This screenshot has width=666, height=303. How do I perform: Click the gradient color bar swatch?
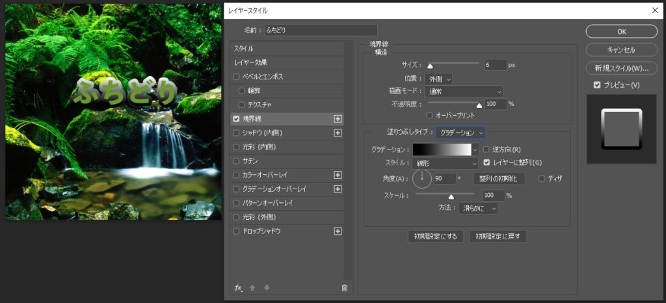[x=442, y=150]
